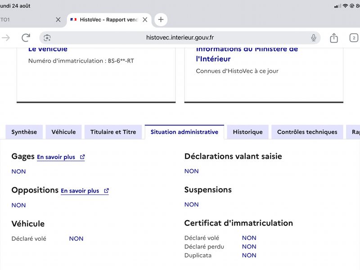Open the Historique tab
This screenshot has width=360, height=270.
[248, 132]
